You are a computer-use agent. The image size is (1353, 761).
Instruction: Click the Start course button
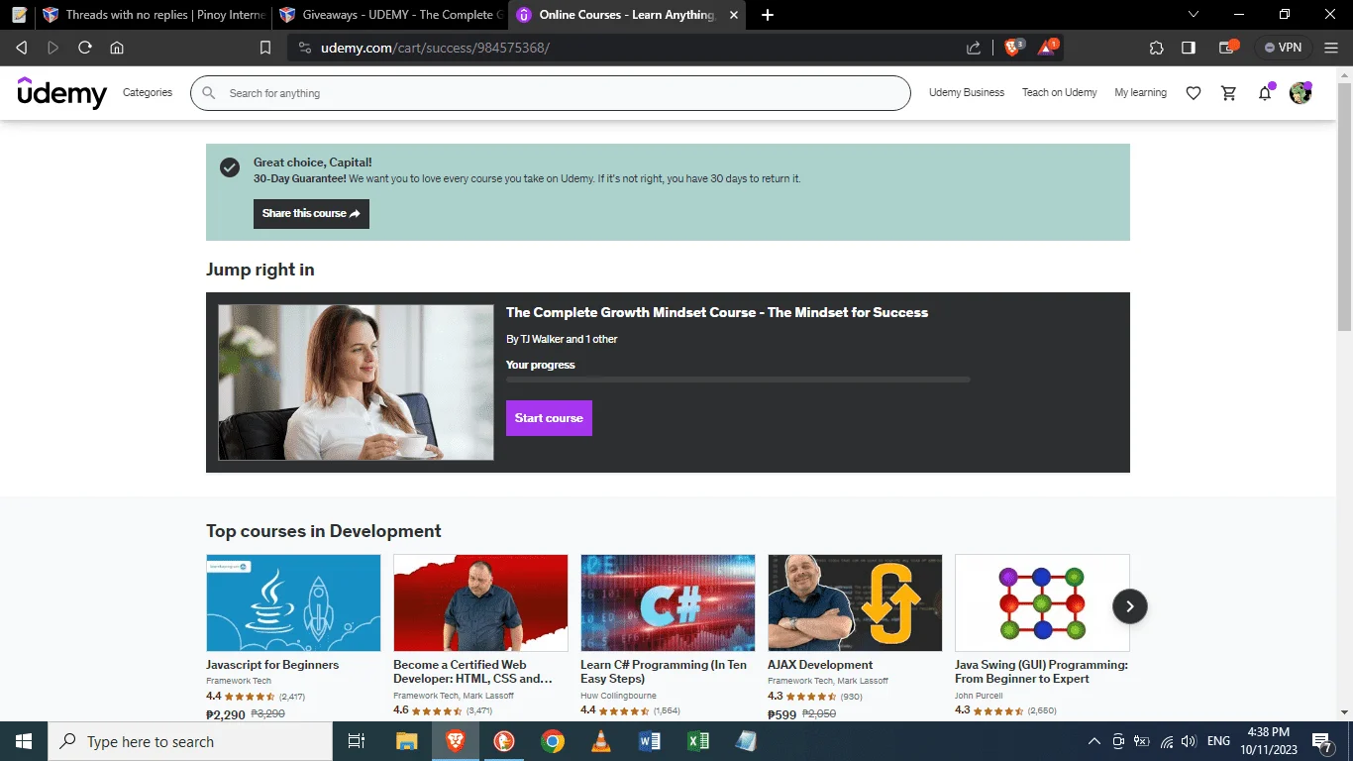pos(549,418)
